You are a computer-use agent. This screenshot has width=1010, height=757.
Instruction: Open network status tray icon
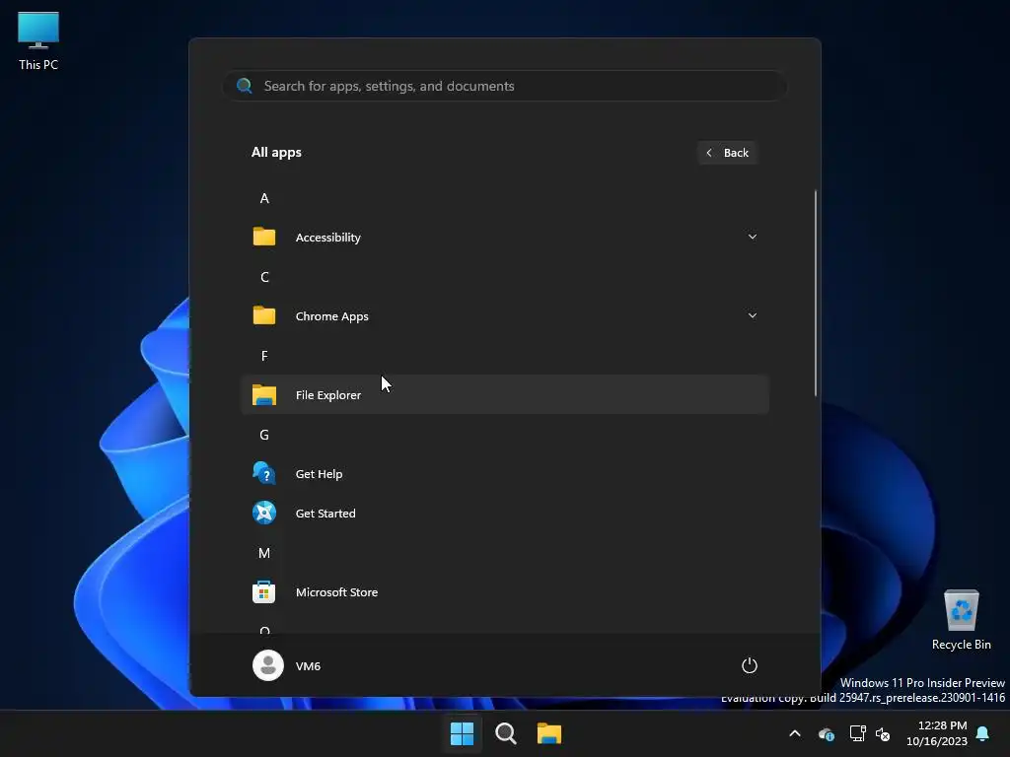tap(857, 733)
